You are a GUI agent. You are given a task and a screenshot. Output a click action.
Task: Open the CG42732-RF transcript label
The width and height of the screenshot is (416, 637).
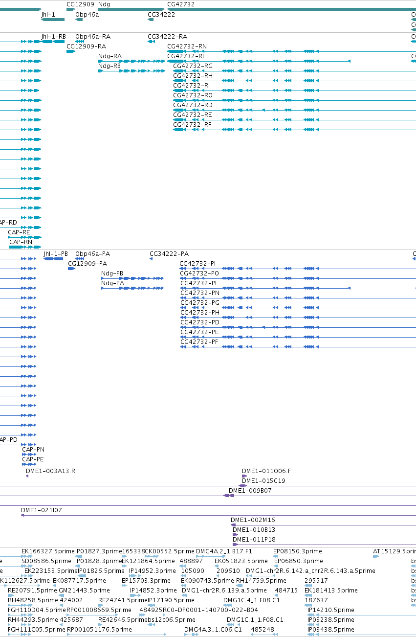coord(192,125)
